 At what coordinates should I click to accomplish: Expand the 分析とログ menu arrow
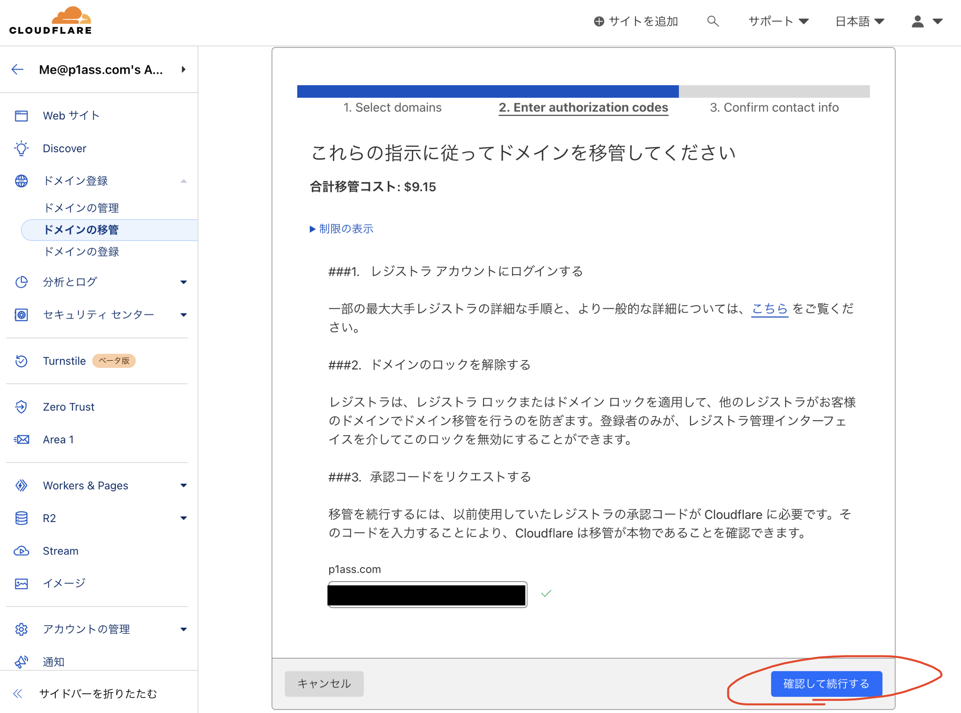tap(183, 282)
